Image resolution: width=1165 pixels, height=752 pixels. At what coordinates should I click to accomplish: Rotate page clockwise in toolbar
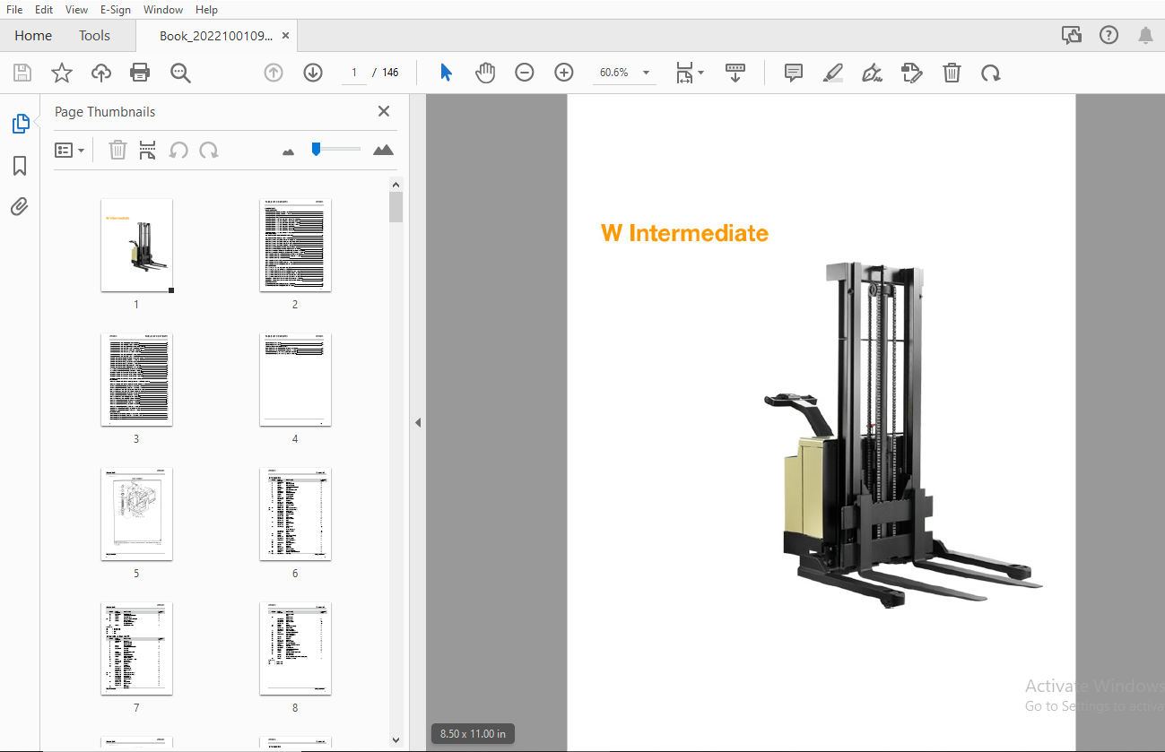991,73
